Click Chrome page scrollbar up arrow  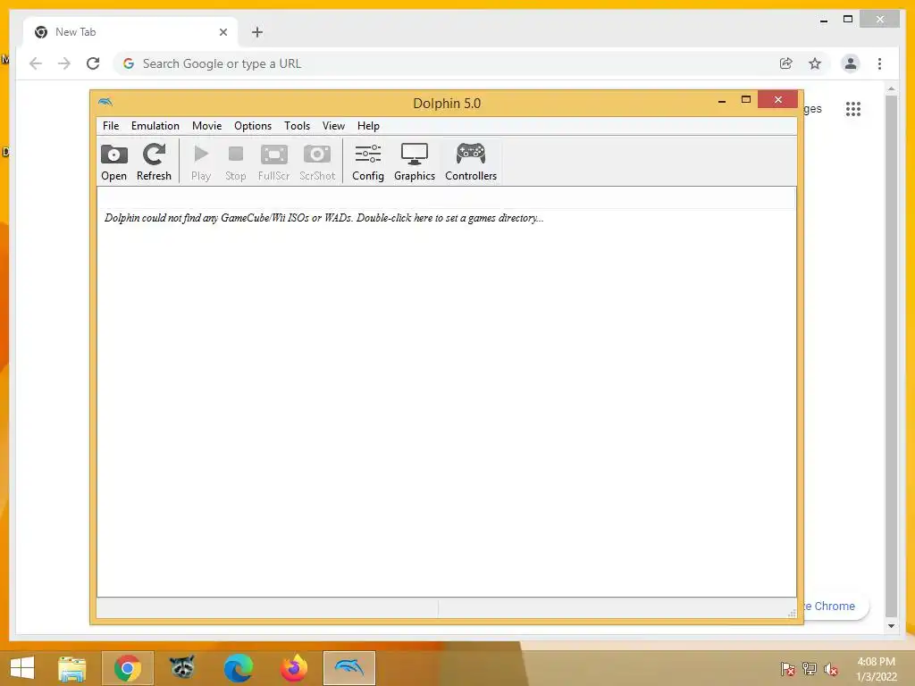891,88
